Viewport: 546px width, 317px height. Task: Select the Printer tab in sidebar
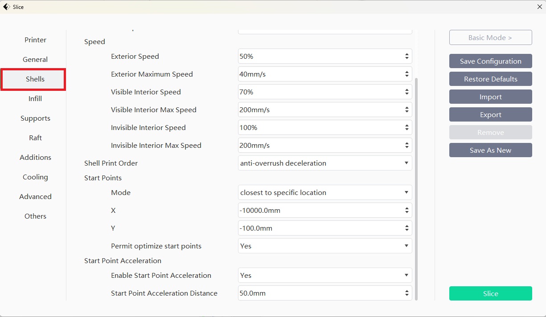[35, 40]
